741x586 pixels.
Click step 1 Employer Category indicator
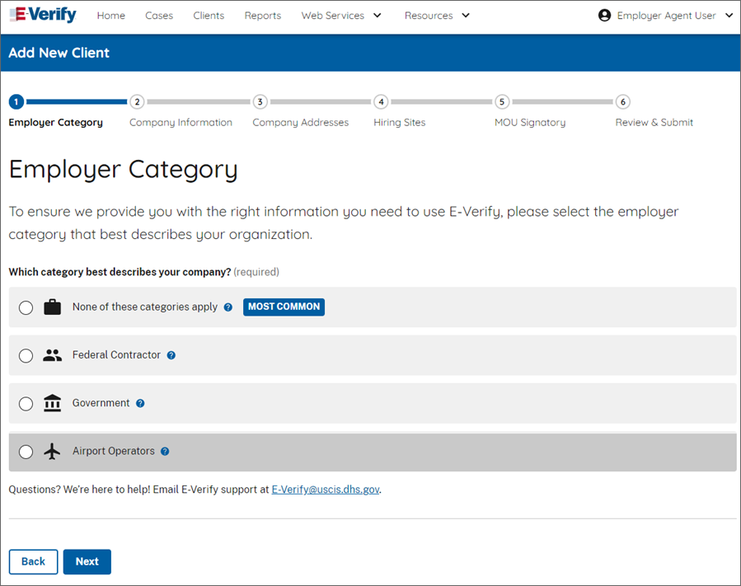(16, 101)
